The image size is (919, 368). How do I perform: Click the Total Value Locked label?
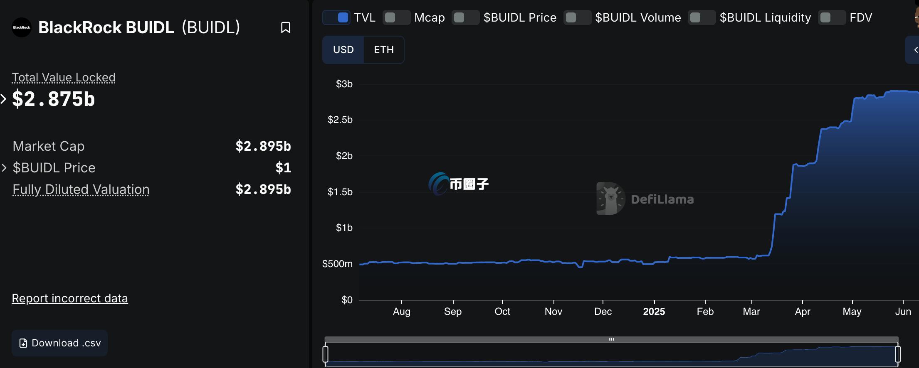[64, 77]
